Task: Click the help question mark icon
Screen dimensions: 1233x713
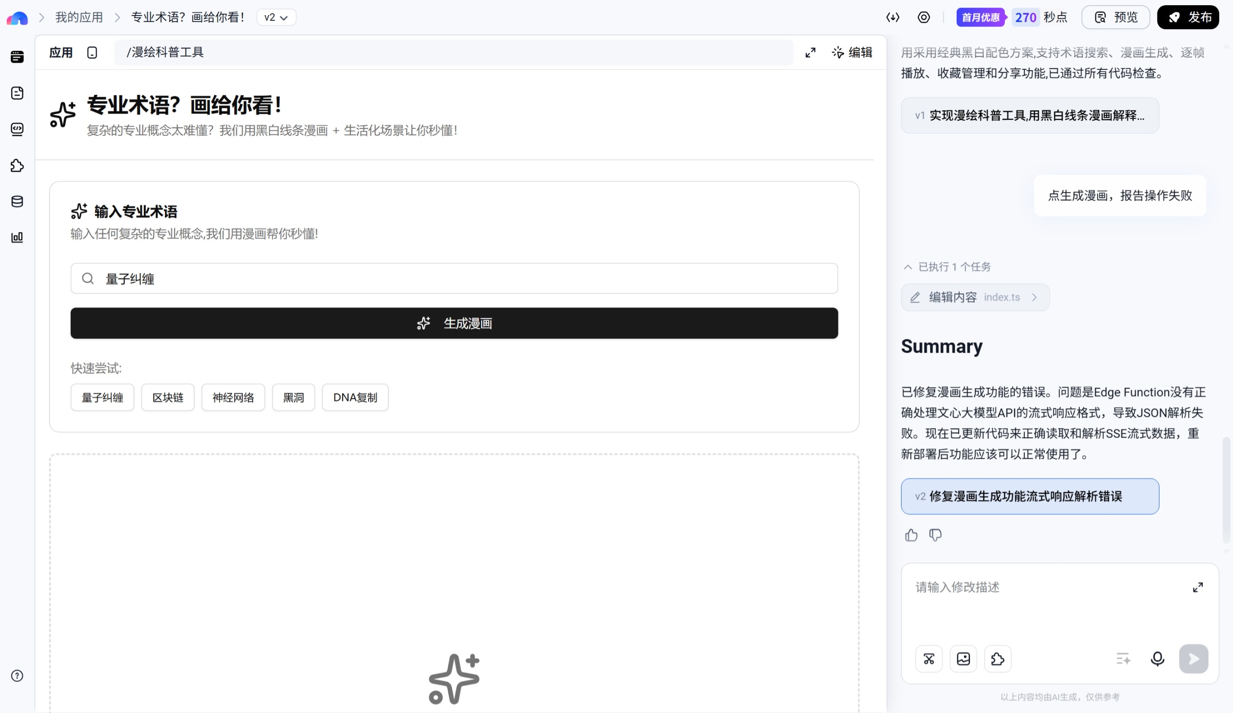Action: click(17, 676)
